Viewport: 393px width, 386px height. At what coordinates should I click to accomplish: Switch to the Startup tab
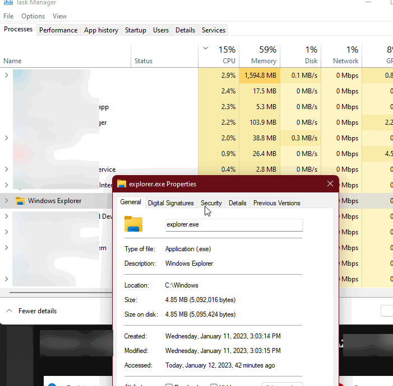pyautogui.click(x=135, y=30)
